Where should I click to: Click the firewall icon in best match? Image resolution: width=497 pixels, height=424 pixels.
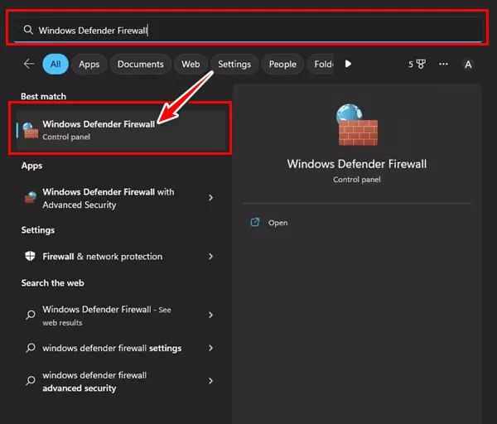[x=31, y=131]
